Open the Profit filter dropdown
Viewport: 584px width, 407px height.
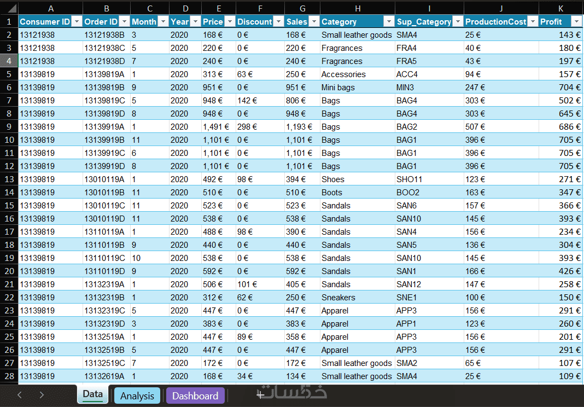tap(576, 22)
